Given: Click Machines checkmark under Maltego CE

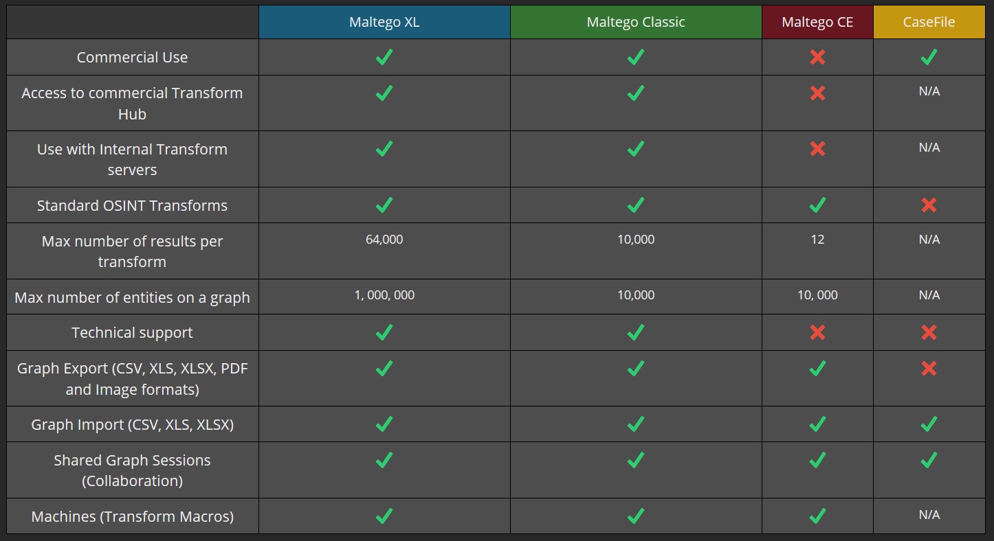Looking at the screenshot, I should click(817, 516).
